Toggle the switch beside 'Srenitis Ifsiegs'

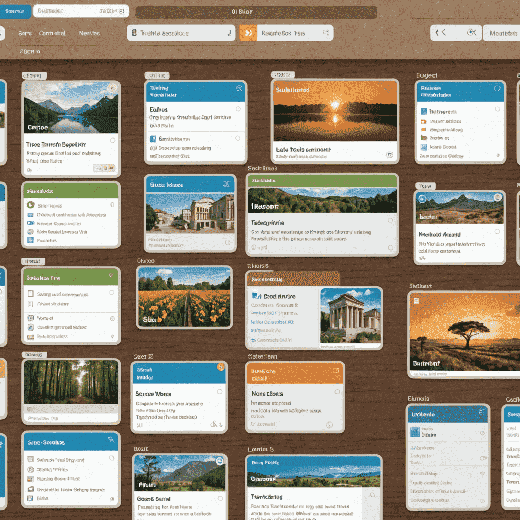tap(482, 473)
